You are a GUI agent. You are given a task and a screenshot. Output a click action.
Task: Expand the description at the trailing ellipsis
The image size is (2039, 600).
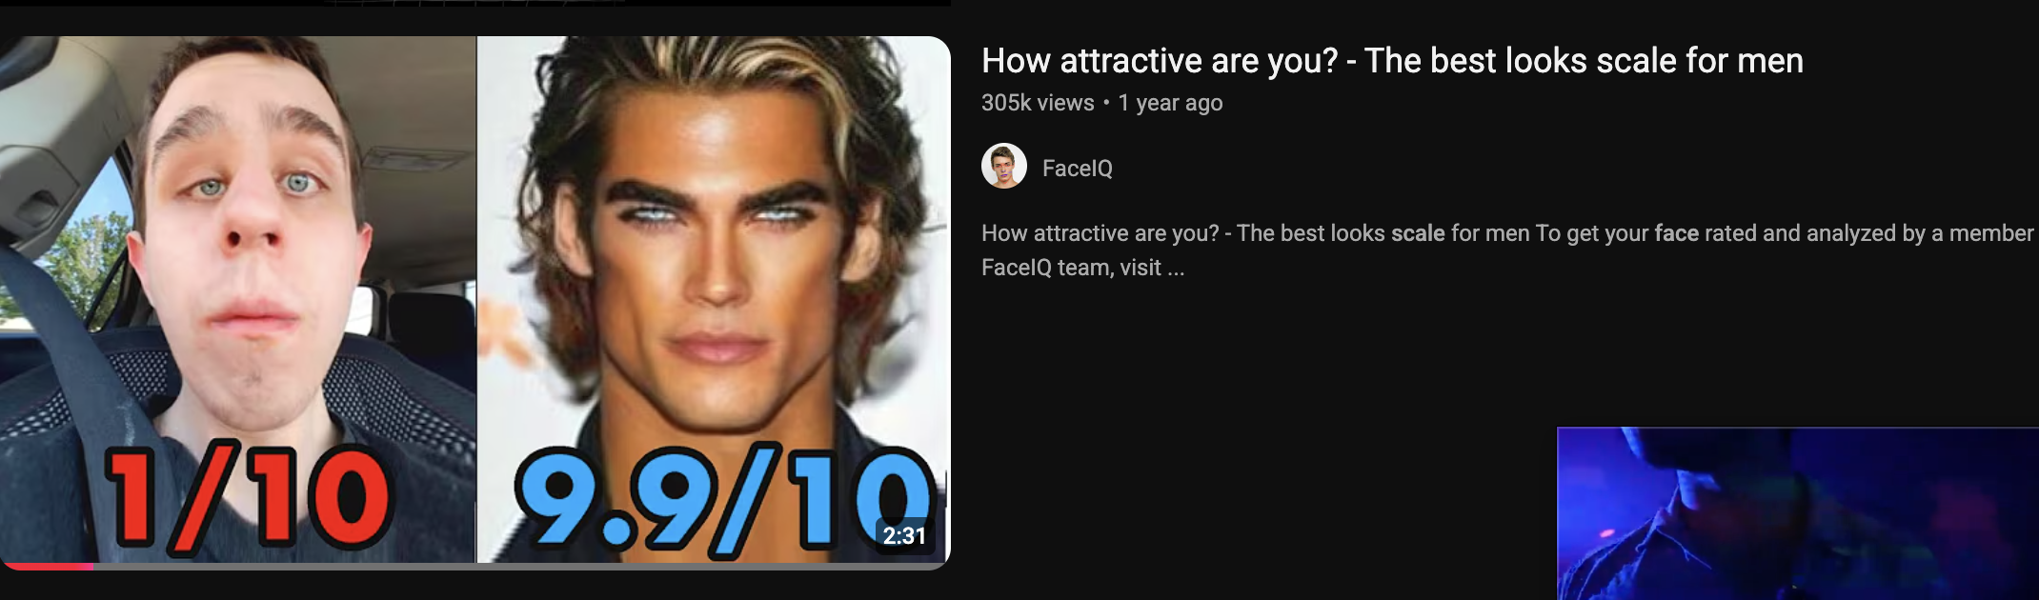tap(1176, 268)
